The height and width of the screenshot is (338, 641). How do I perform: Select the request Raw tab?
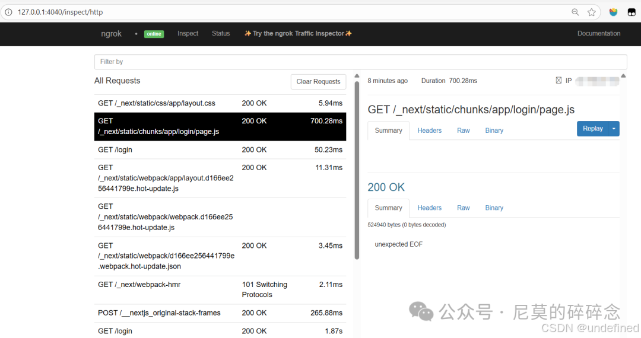click(x=463, y=130)
